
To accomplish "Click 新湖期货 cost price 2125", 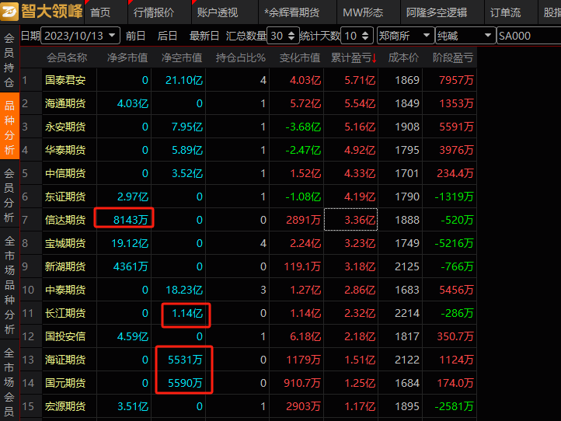I will (407, 266).
